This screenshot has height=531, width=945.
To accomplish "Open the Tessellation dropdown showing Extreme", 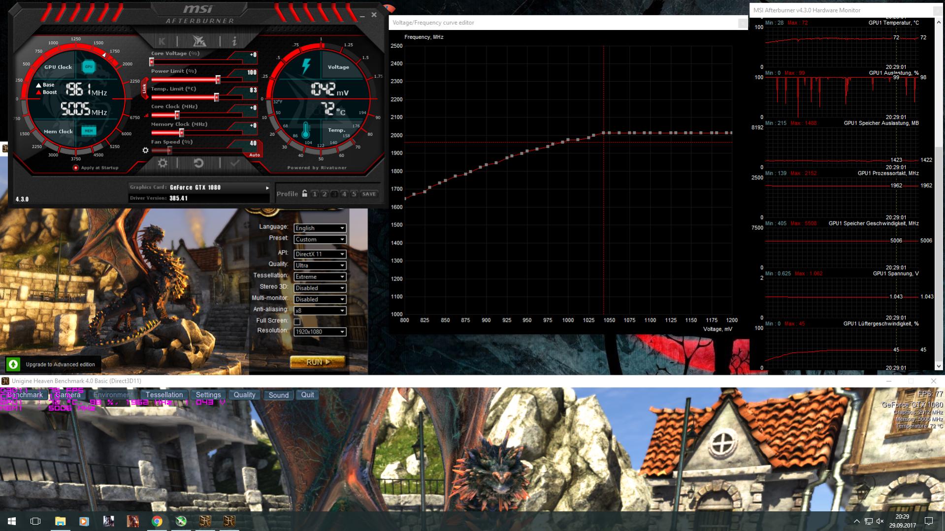I will tap(320, 277).
